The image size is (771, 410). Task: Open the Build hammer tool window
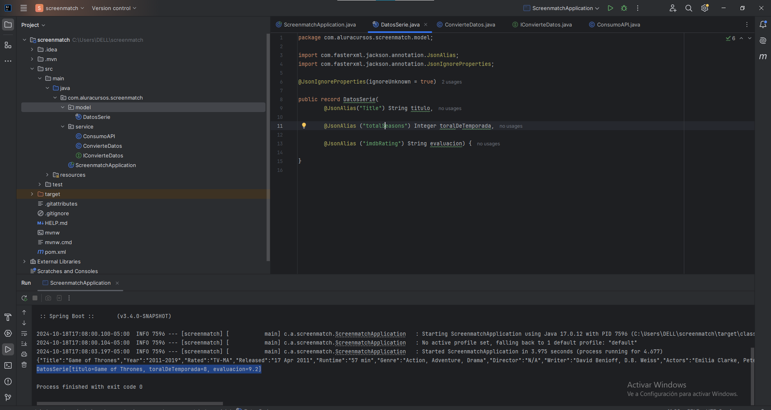8,317
